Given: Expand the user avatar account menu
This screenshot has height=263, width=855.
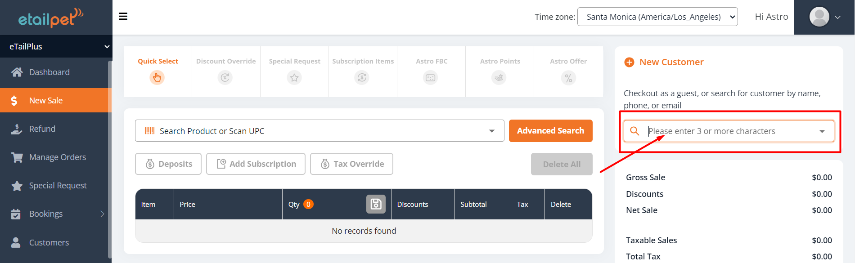Looking at the screenshot, I should 824,17.
